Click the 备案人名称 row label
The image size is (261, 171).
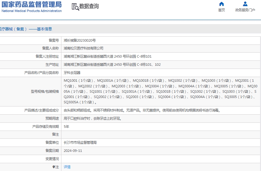point(50,48)
